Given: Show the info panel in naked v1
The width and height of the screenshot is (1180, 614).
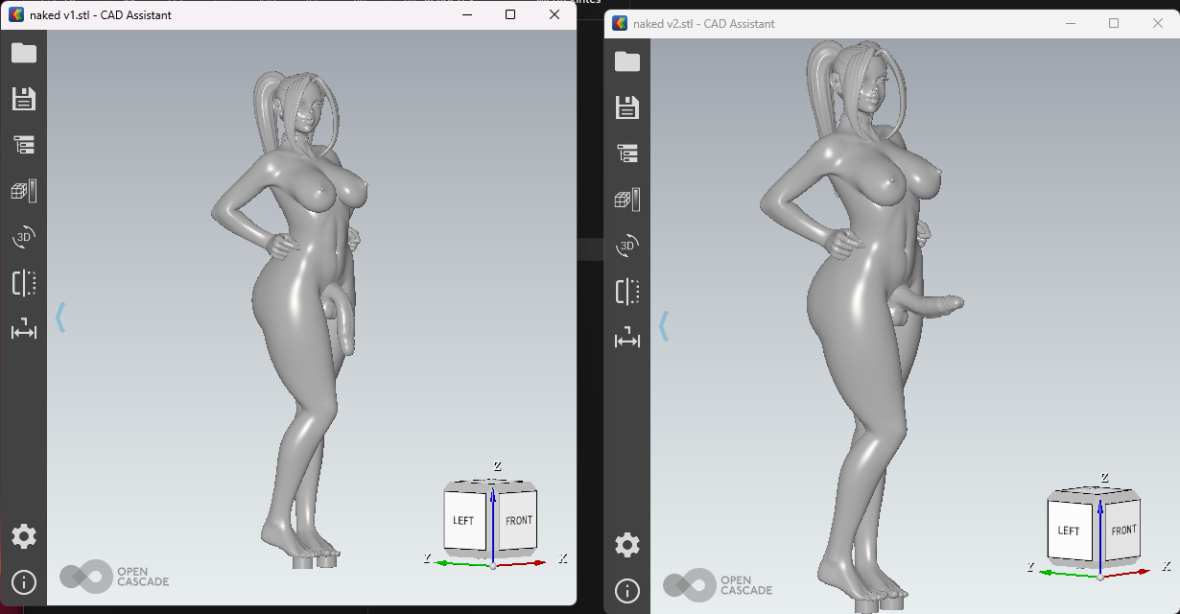Looking at the screenshot, I should click(23, 582).
